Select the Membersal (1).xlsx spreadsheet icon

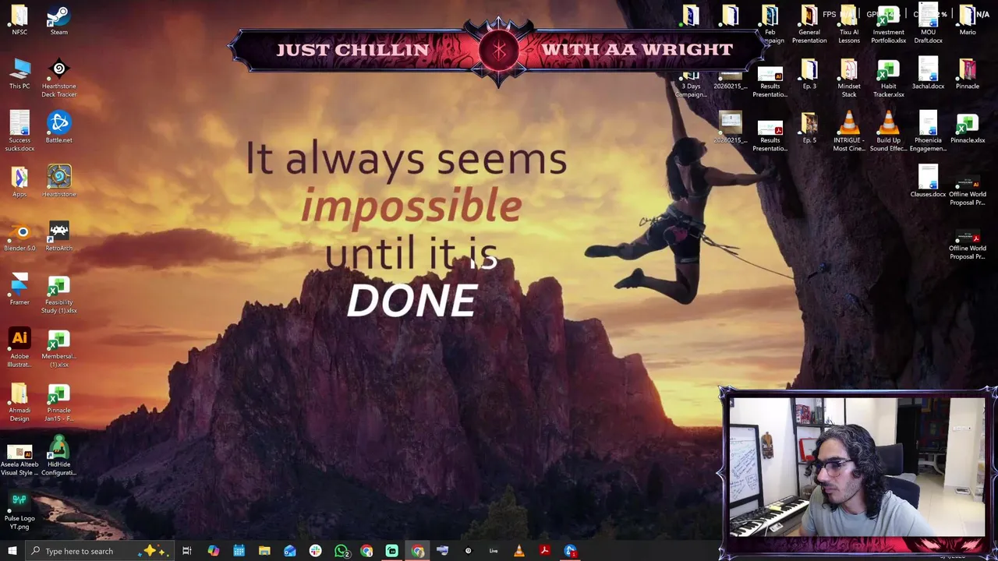(x=58, y=348)
